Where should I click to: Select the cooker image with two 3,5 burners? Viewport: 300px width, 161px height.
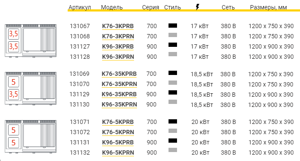click(x=31, y=41)
